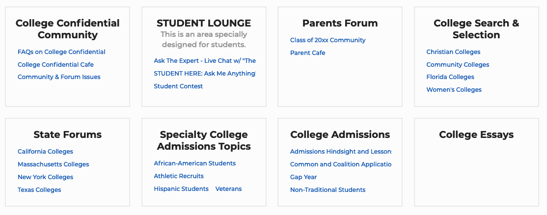The image size is (547, 215).
Task: Select Christian Colleges link
Action: [x=453, y=52]
